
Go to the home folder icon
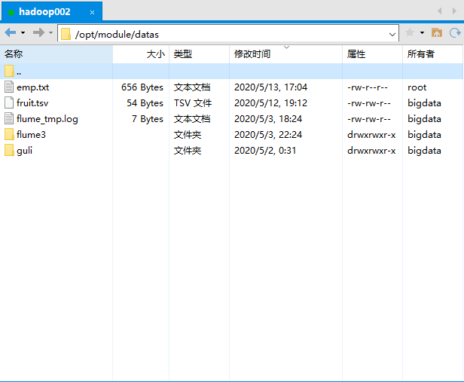pyautogui.click(x=437, y=32)
